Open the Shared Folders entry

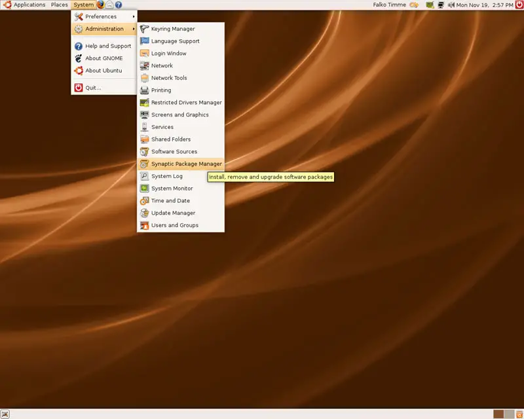coord(181,139)
